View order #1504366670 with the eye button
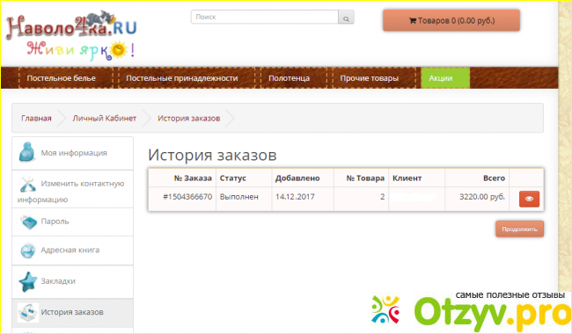This screenshot has height=334, width=572. (529, 199)
